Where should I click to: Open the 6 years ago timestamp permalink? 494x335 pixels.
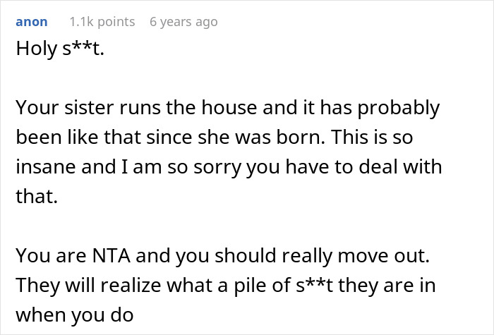pos(183,22)
